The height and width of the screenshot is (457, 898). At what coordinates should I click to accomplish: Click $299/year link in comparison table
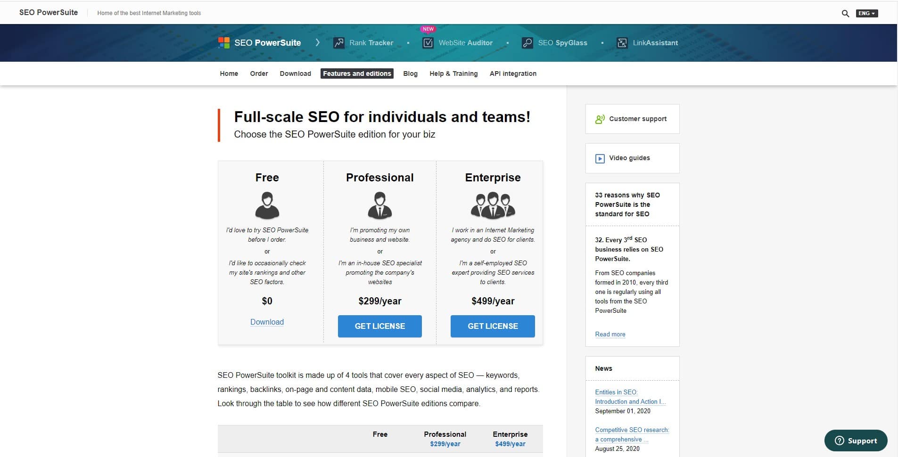coord(445,444)
